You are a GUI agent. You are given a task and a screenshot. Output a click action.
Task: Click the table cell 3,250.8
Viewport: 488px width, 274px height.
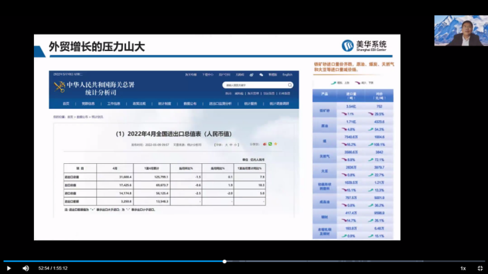click(x=126, y=201)
